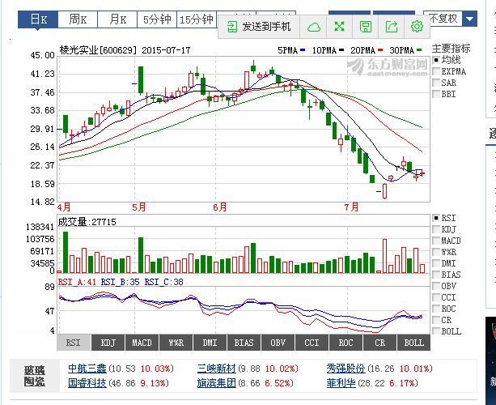
Task: Click 秀强股份 stock link
Action: [x=346, y=369]
